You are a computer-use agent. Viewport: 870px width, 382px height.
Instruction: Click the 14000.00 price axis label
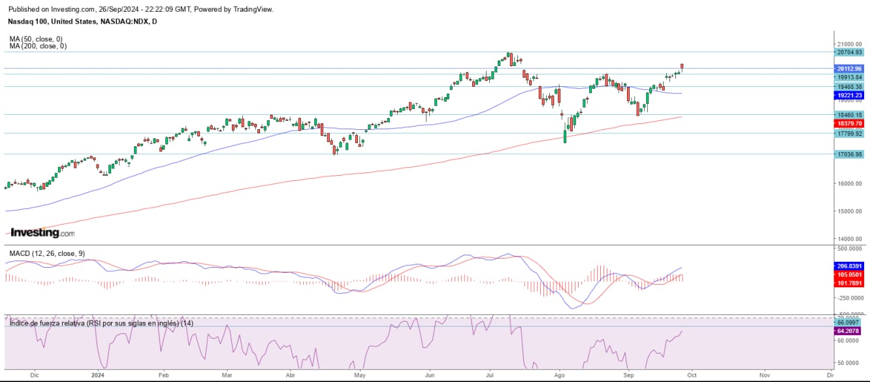(849, 240)
